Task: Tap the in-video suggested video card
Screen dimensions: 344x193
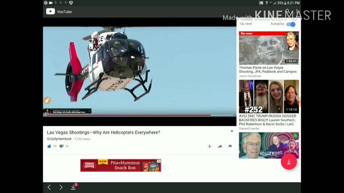Action: click(67, 111)
